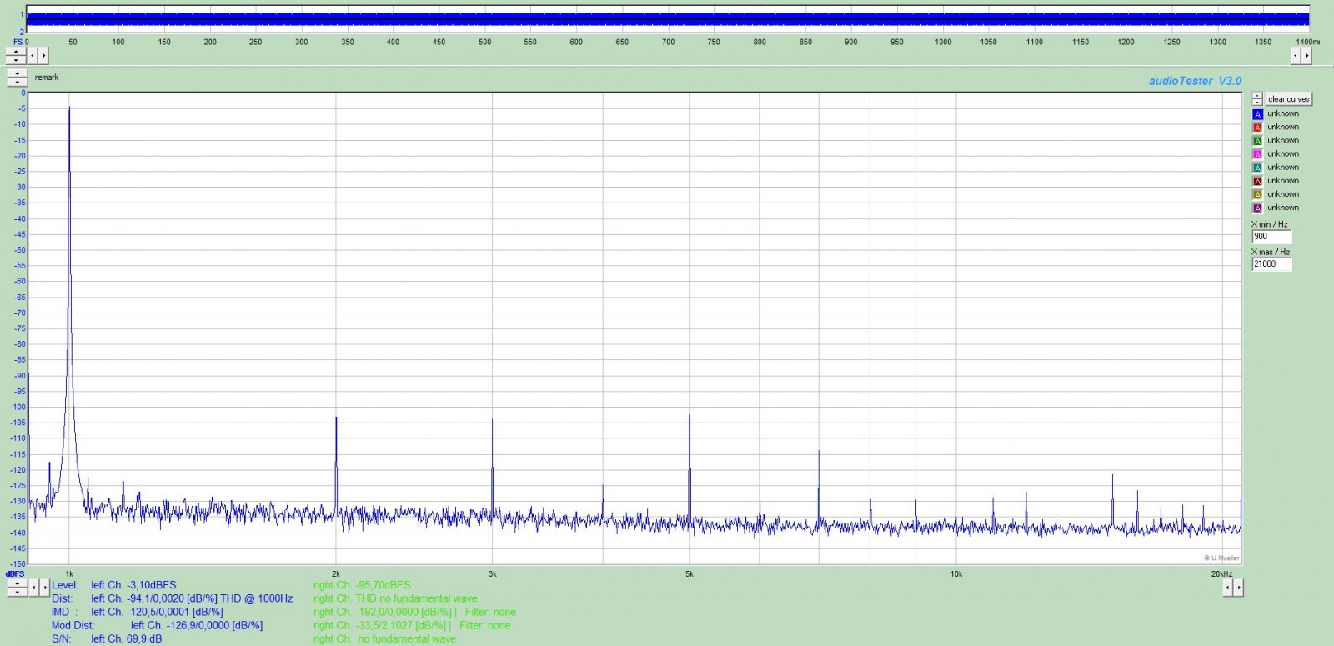Screen dimensions: 1334x646
Task: Click the down arrow of the stepper under dBFS
Action: (17, 592)
